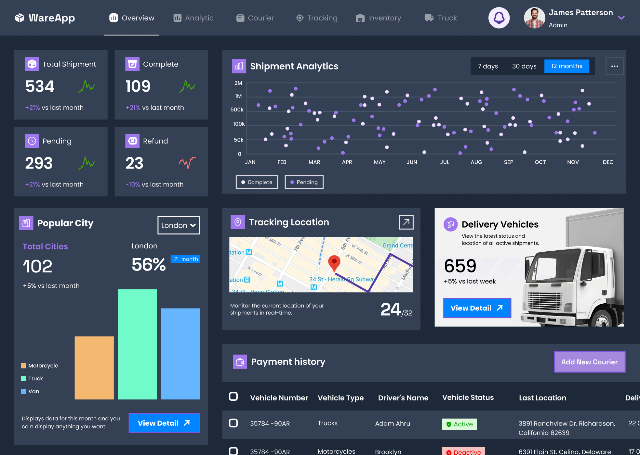Click the Refund card icon
Viewport: 640px width, 455px height.
[132, 141]
